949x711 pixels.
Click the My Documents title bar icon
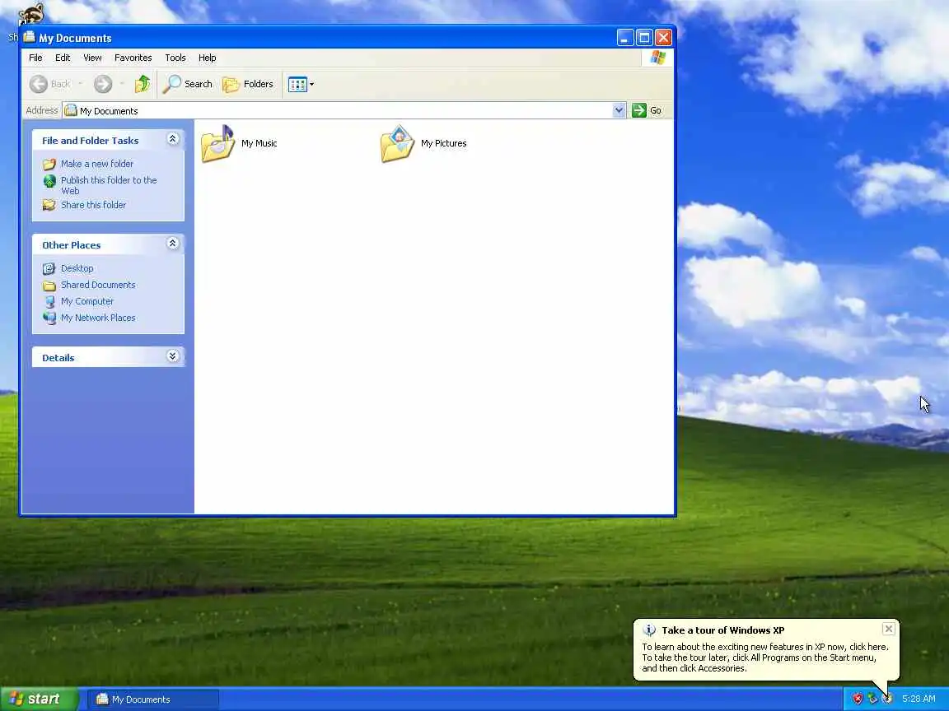(29, 38)
